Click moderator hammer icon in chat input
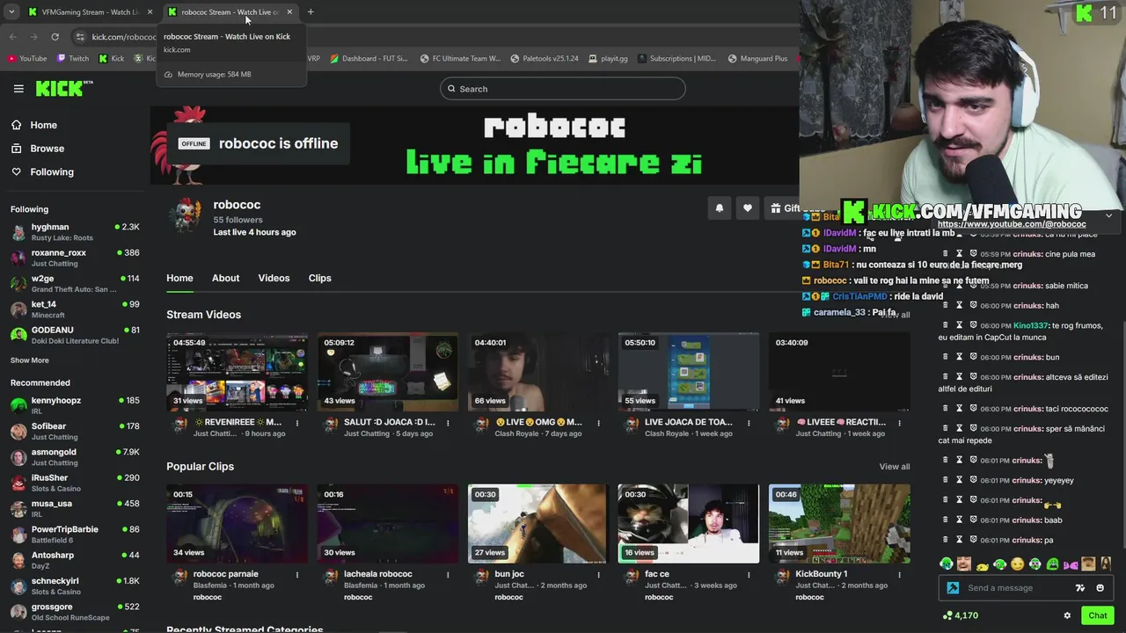The width and height of the screenshot is (1126, 633). click(953, 588)
